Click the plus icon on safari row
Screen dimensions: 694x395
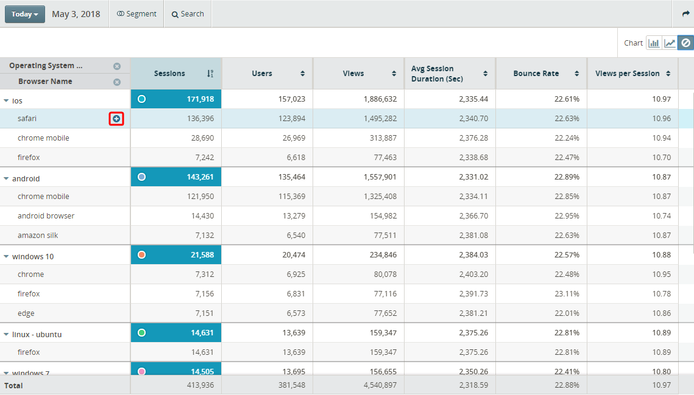[116, 119]
